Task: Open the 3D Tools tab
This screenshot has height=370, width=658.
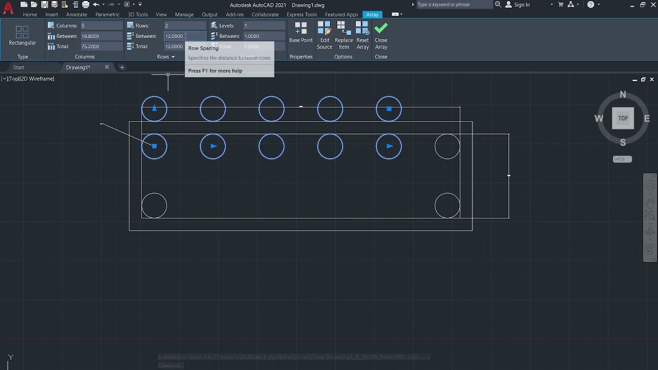Action: 138,14
